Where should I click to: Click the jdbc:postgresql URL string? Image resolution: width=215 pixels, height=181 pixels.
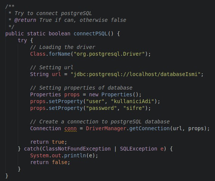(x=136, y=74)
